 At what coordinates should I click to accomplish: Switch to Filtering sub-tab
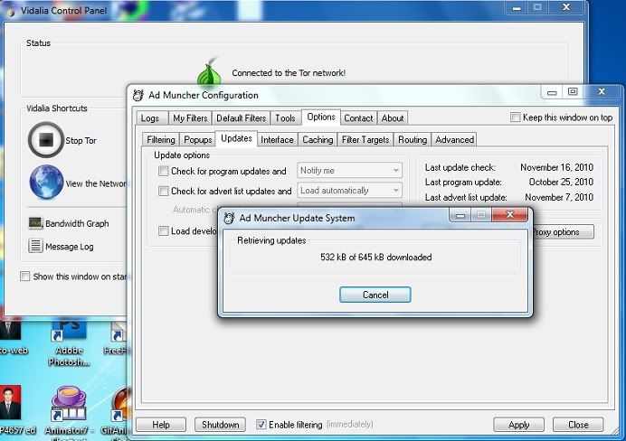pyautogui.click(x=160, y=139)
